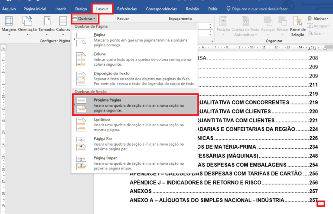Open the Posição options
The width and height of the screenshot is (333, 214).
point(223,26)
